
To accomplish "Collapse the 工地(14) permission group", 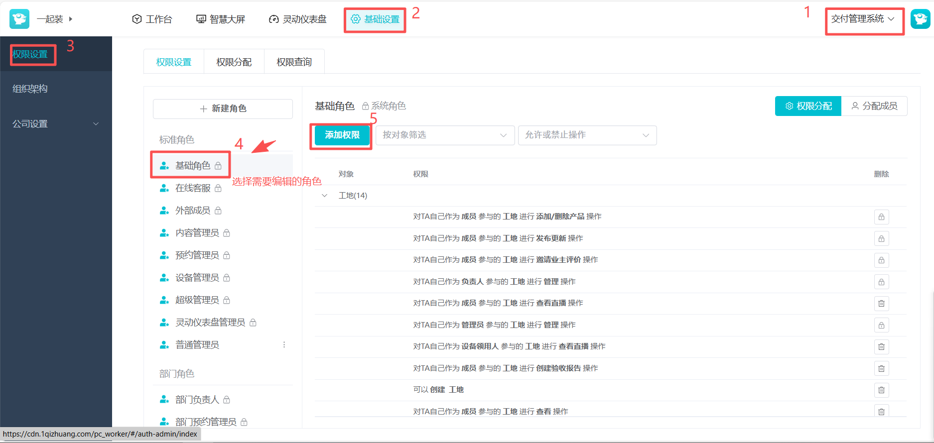I will pos(325,195).
